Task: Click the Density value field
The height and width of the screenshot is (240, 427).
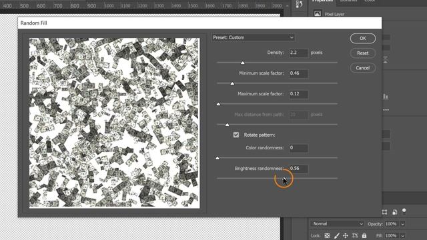Action: tap(298, 53)
